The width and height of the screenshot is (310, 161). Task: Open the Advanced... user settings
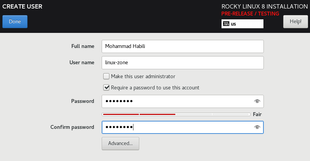120,144
